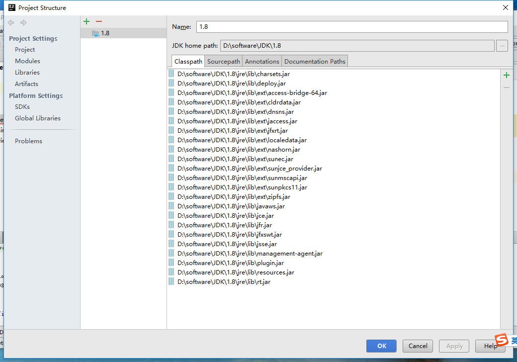
Task: Click the jar icon beside deploy.jar
Action: [171, 83]
